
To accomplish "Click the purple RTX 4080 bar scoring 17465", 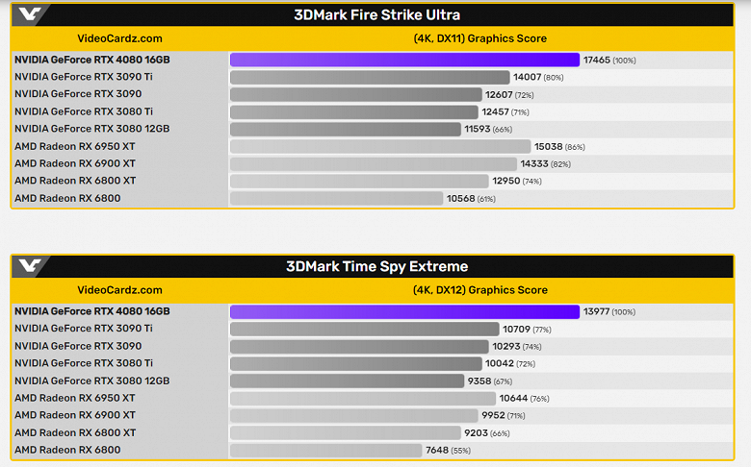I will click(404, 60).
